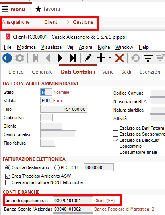Open the Azioni menu
The width and height of the screenshot is (165, 215).
pyautogui.click(x=85, y=47)
